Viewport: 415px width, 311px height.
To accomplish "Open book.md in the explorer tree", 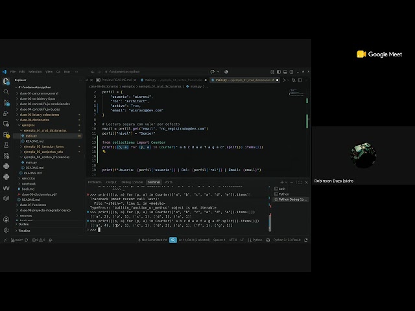I will [x=28, y=189].
